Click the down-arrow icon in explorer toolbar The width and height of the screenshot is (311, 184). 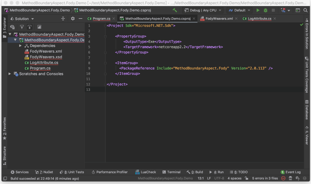29,27
